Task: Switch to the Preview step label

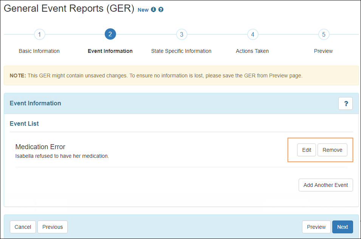Action: pos(323,51)
